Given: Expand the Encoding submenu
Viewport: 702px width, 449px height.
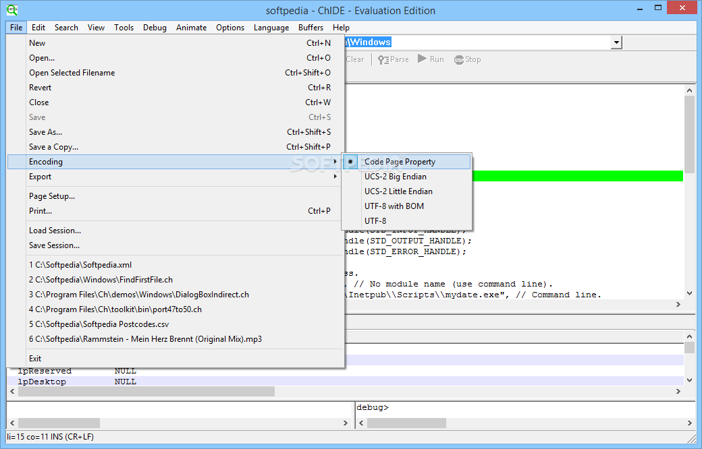Looking at the screenshot, I should (x=175, y=161).
